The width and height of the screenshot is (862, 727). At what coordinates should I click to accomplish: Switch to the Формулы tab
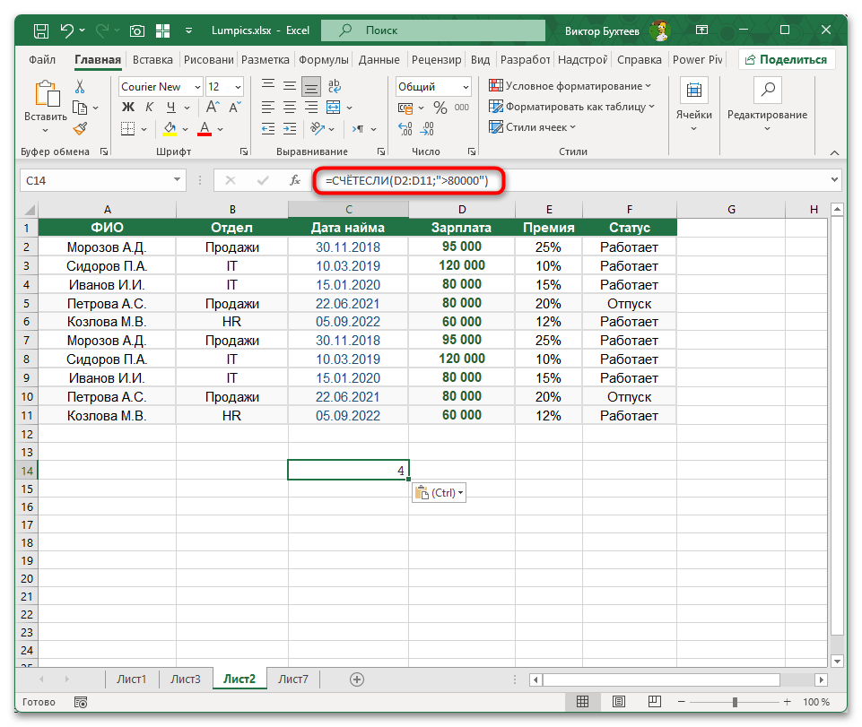[x=323, y=59]
